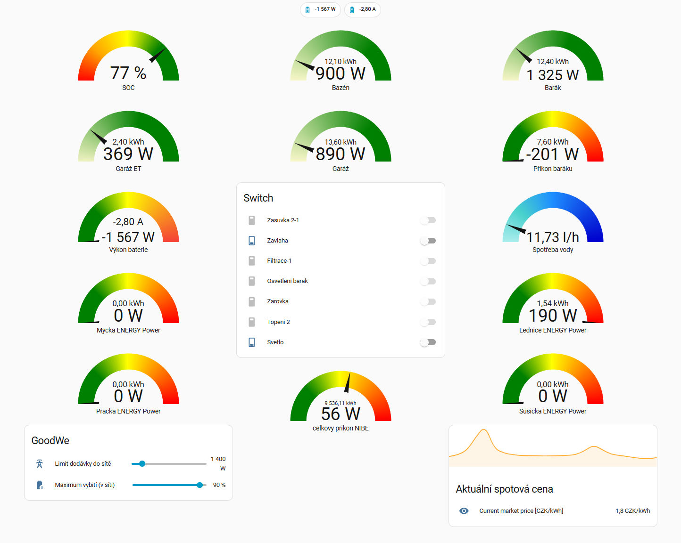The image size is (681, 543).
Task: Open the -2,80 A battery badge
Action: (x=363, y=9)
